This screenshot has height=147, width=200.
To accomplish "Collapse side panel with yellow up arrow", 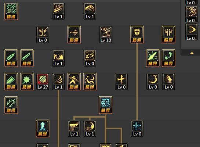I will pyautogui.click(x=192, y=53).
